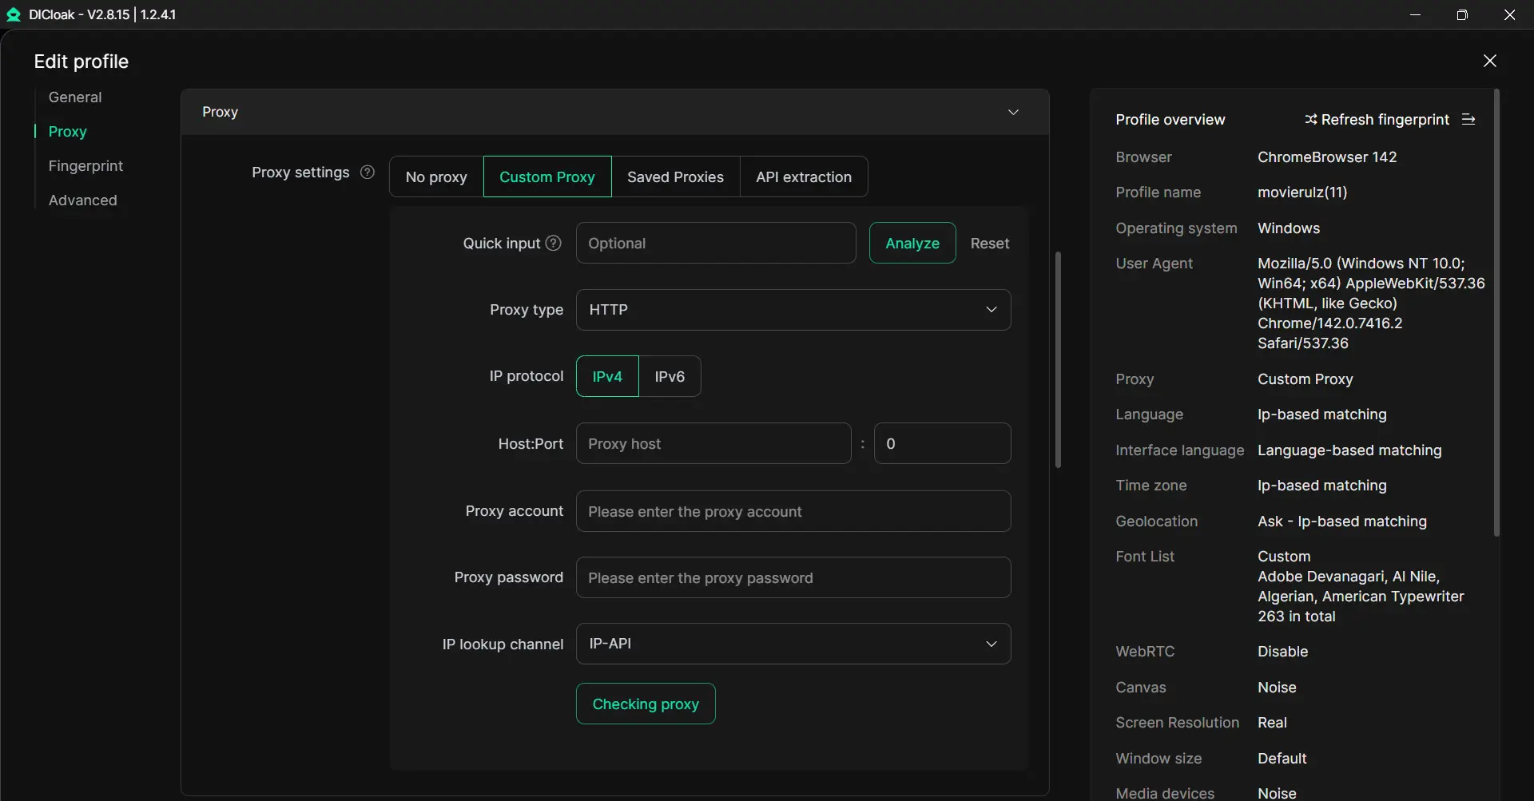Refresh the fingerprint with shuffle icon
Screen dimensions: 1534x801
pos(1311,120)
